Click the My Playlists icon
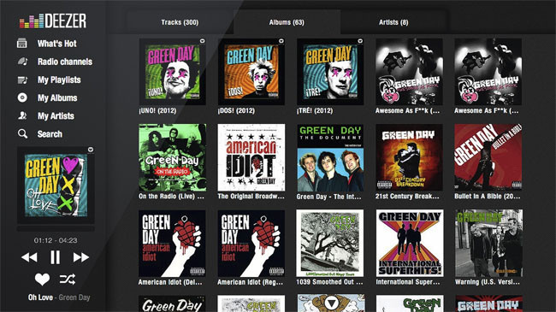The image size is (556, 312). click(x=22, y=79)
